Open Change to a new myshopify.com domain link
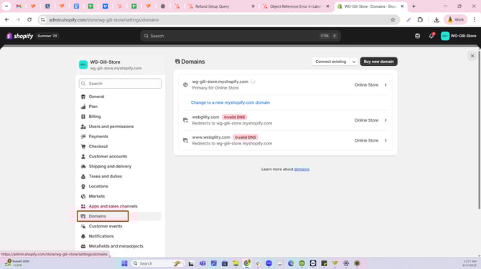Screen dimensions: 481x269 point(230,102)
